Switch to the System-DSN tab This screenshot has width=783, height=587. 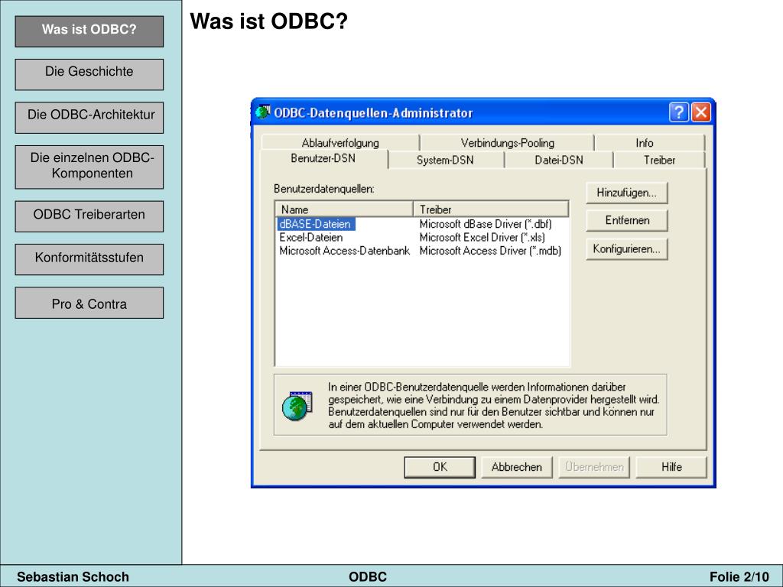445,161
